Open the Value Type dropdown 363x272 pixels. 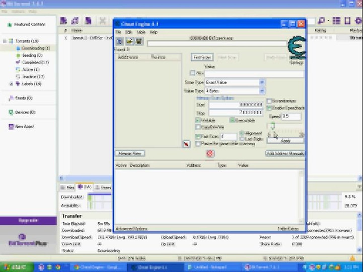pos(262,91)
